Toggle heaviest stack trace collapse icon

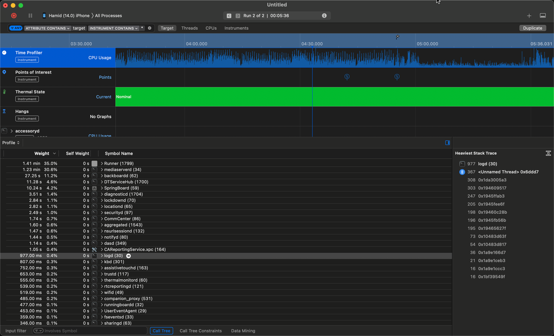[x=548, y=153]
